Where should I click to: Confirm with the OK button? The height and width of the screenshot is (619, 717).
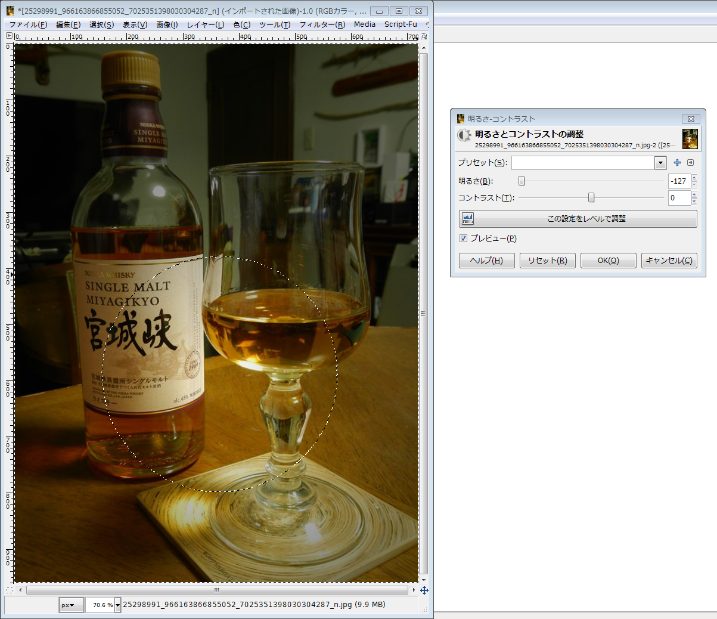[x=608, y=261]
